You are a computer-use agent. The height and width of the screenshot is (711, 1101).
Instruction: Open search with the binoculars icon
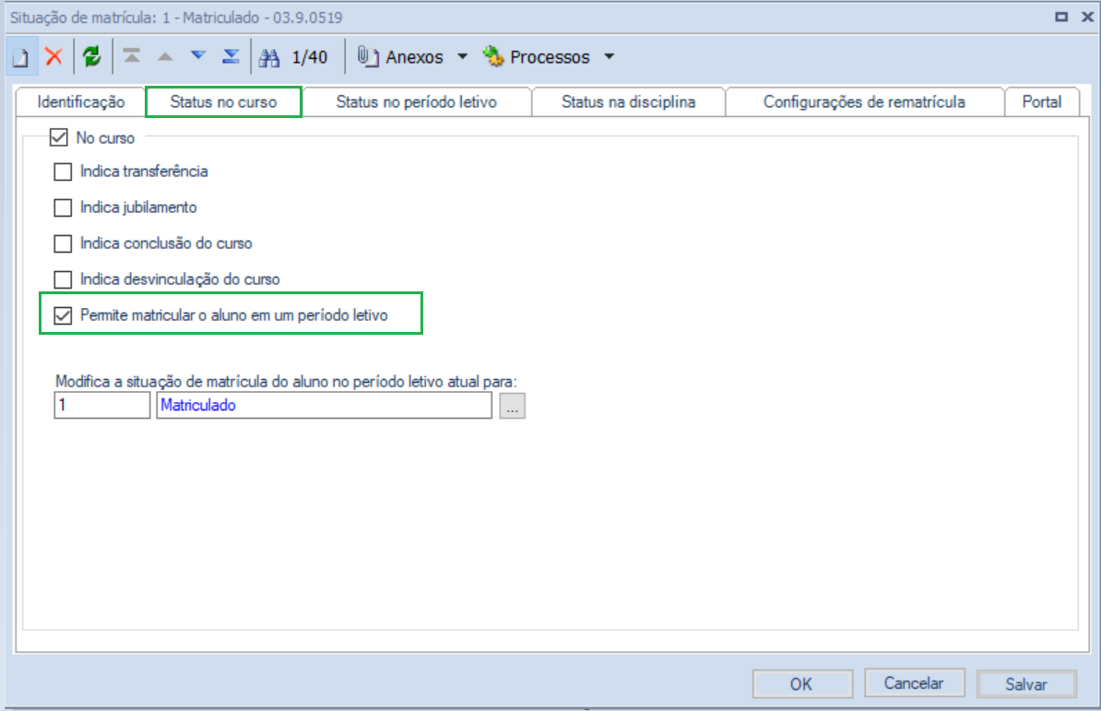tap(269, 57)
